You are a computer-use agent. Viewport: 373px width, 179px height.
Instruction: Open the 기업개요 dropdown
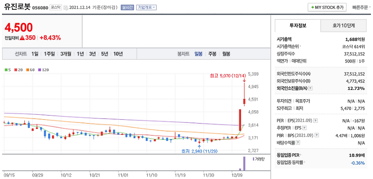tap(146, 7)
